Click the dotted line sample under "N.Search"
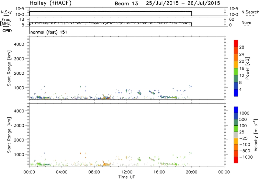This screenshot has width=259, height=179. 250,16
